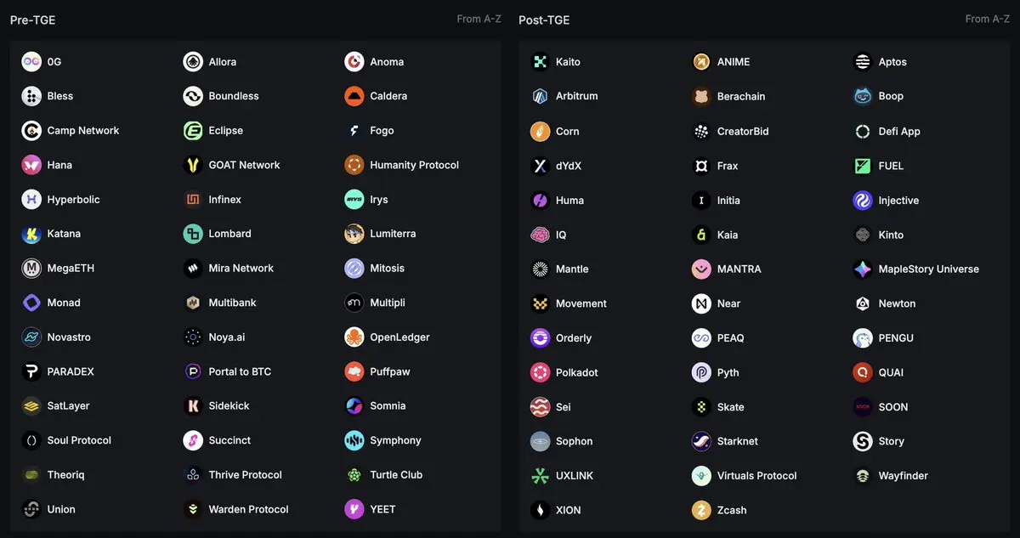Screen dimensions: 1020x538
Task: Click the Eclipse green icon
Action: 193,130
